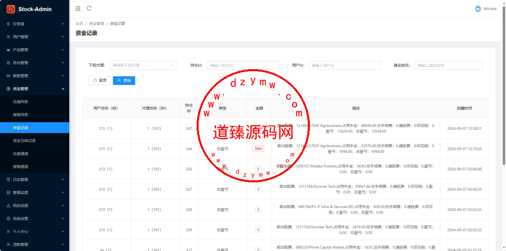Click the 5994 amount tag
The image size is (506, 251).
pos(258,149)
